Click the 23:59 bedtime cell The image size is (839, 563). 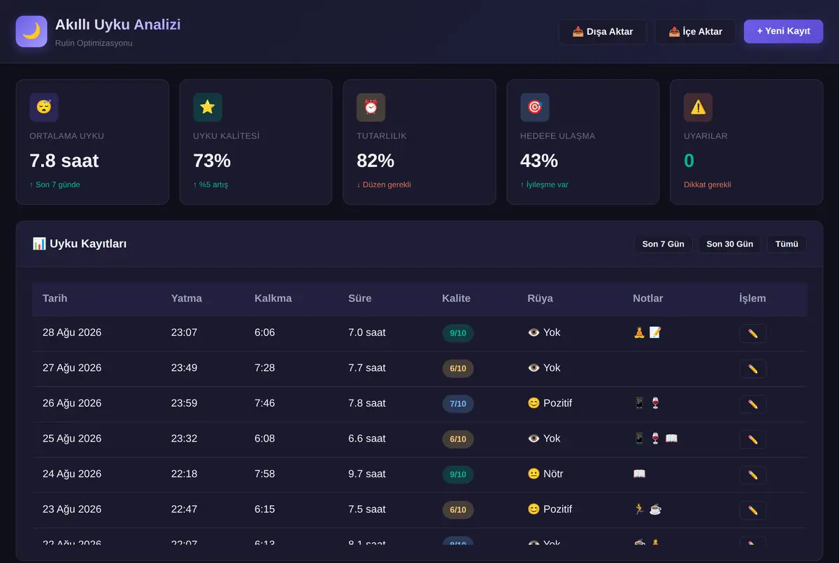tap(185, 403)
